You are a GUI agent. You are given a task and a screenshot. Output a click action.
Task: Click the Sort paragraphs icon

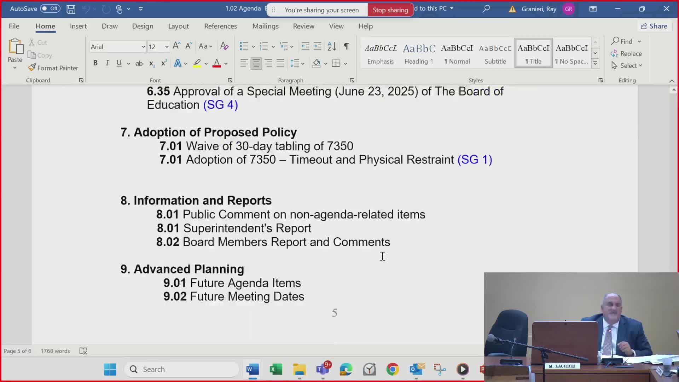[332, 46]
